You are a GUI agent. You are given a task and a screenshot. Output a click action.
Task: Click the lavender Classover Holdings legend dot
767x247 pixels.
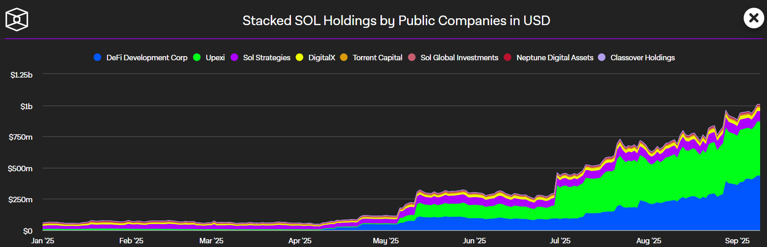[602, 58]
